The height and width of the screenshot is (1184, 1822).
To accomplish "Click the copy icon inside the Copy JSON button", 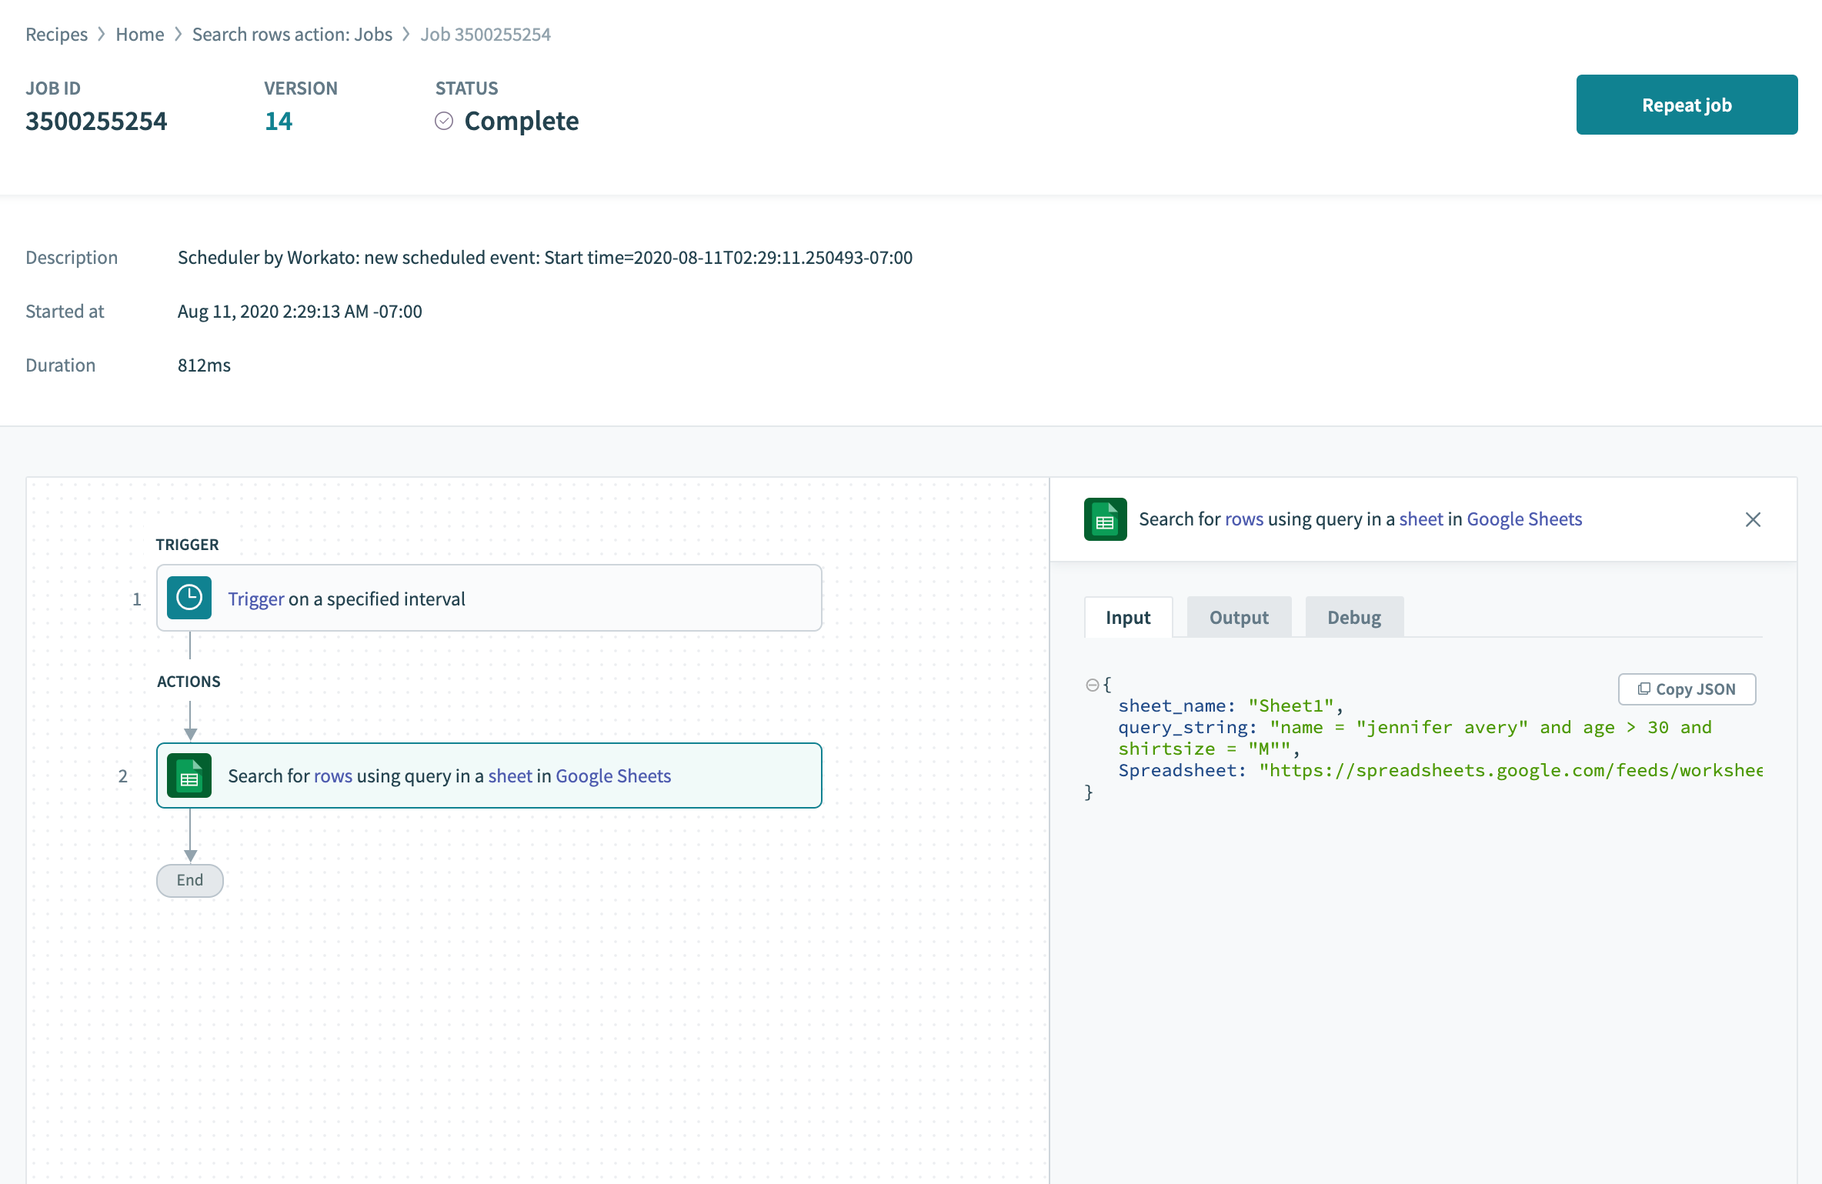I will (x=1644, y=689).
